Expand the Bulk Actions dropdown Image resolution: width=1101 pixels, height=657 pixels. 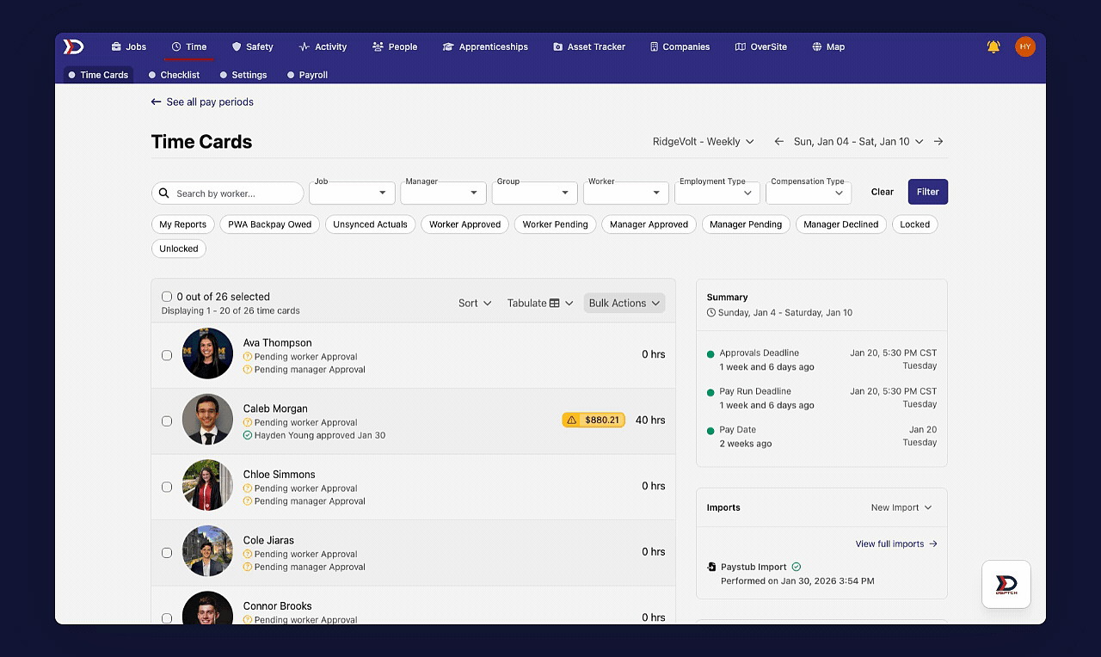point(624,303)
